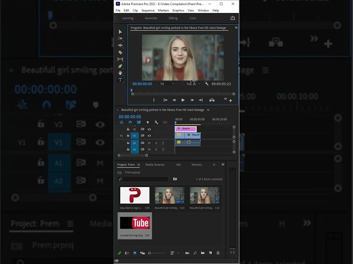
Task: Mute track A1
Action: pos(149,143)
